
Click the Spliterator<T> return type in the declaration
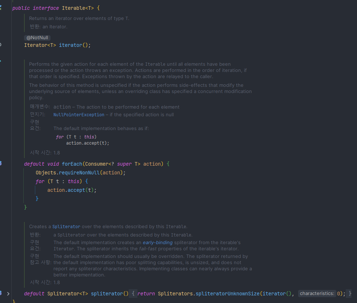tap(68, 294)
